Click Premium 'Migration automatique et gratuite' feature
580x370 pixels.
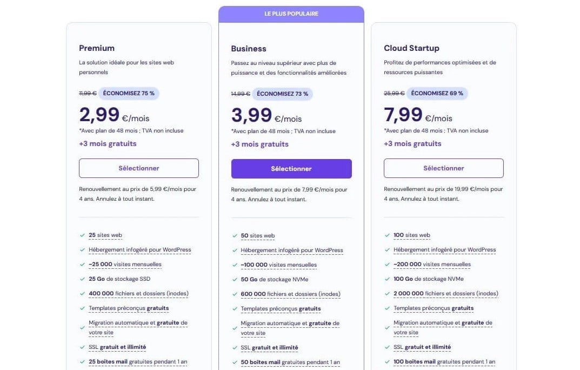point(138,327)
